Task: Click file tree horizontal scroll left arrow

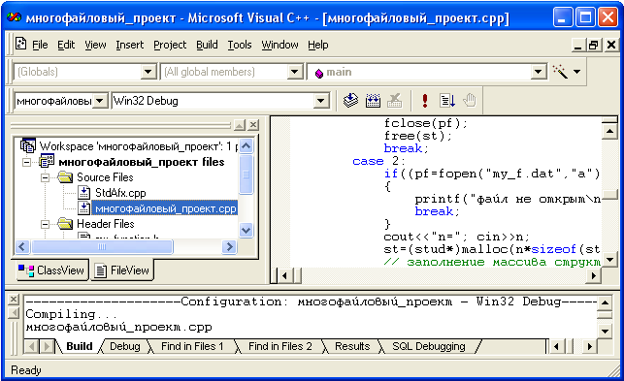Action: point(22,246)
